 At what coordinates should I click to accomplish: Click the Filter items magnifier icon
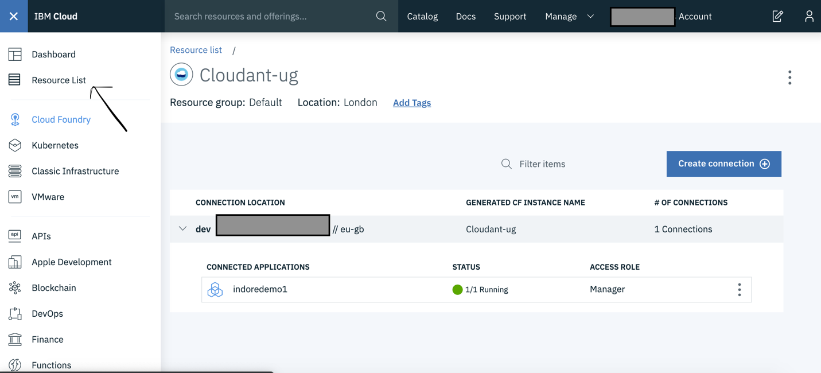point(506,164)
